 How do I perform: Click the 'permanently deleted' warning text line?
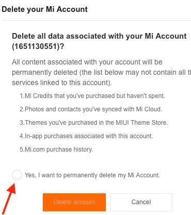[x=101, y=72]
